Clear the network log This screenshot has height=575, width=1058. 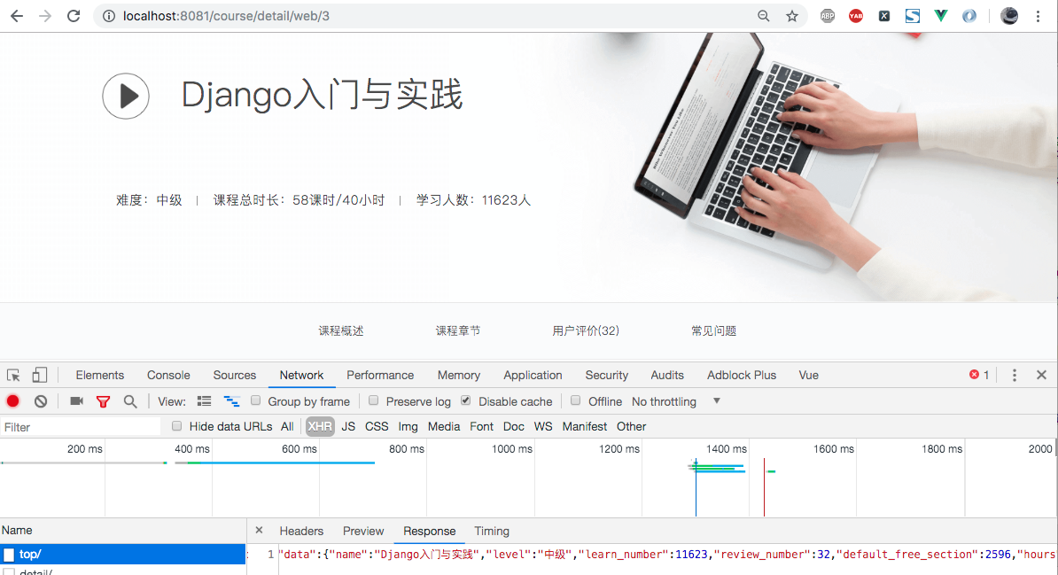pyautogui.click(x=41, y=401)
